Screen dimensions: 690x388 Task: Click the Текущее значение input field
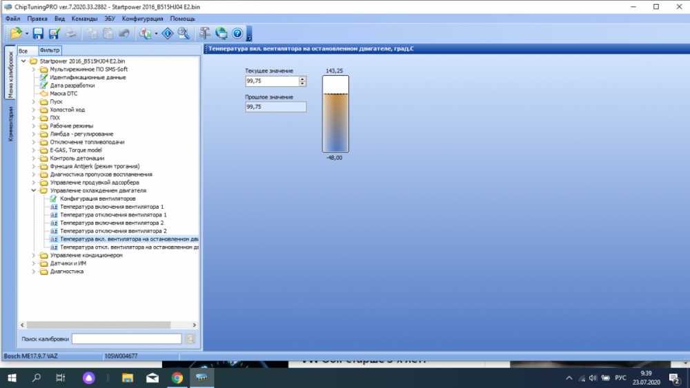tap(272, 81)
